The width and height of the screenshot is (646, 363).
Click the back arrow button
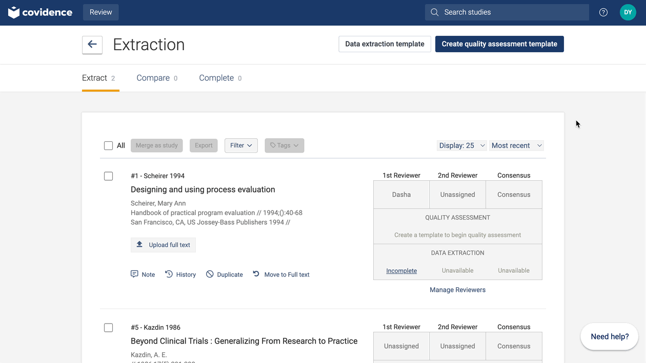pyautogui.click(x=92, y=45)
